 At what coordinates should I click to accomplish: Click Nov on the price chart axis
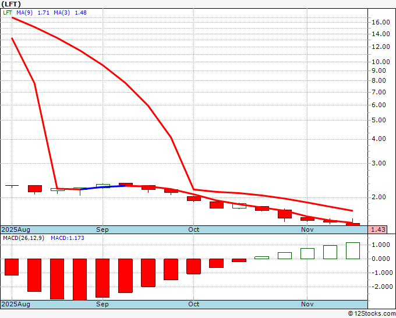307,229
